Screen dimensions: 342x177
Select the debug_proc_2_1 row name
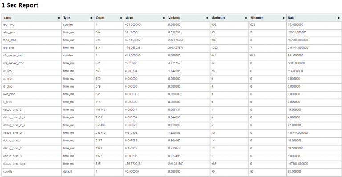click(14, 110)
